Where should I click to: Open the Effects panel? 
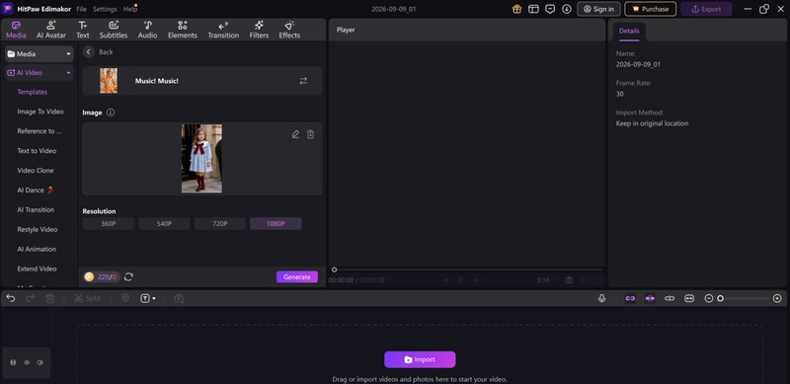point(289,30)
